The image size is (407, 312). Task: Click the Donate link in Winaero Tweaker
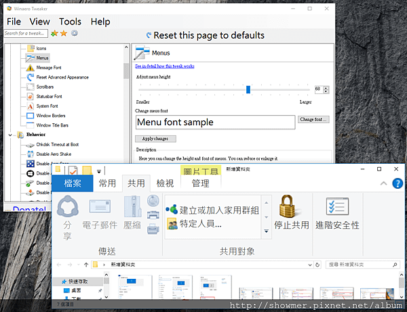29,208
